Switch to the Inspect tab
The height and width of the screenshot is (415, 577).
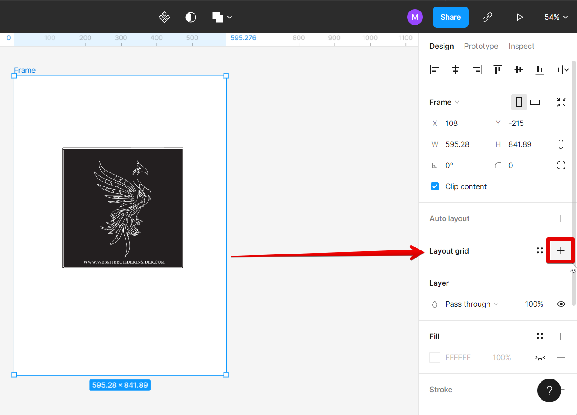[x=521, y=46]
